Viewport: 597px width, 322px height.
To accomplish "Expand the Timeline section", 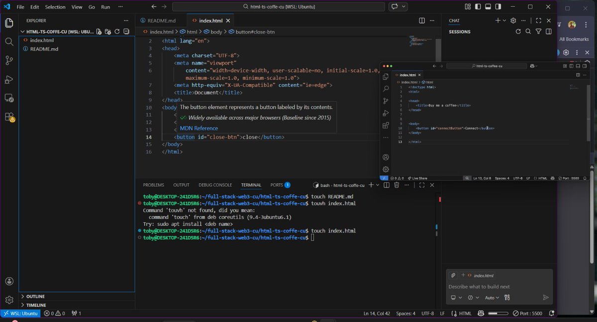I will pyautogui.click(x=36, y=305).
